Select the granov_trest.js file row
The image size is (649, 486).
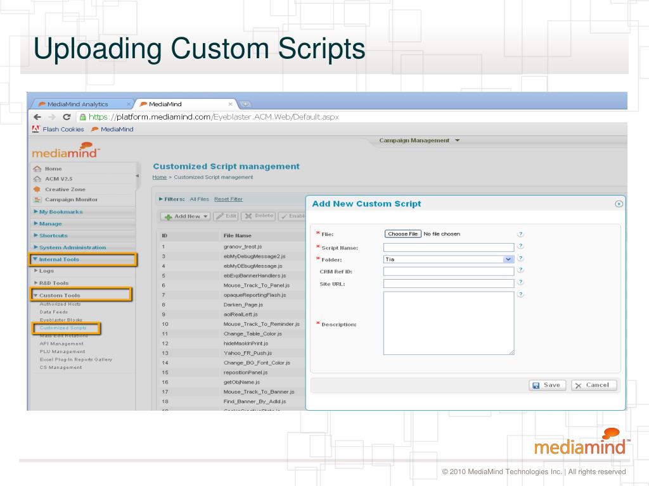(x=232, y=247)
